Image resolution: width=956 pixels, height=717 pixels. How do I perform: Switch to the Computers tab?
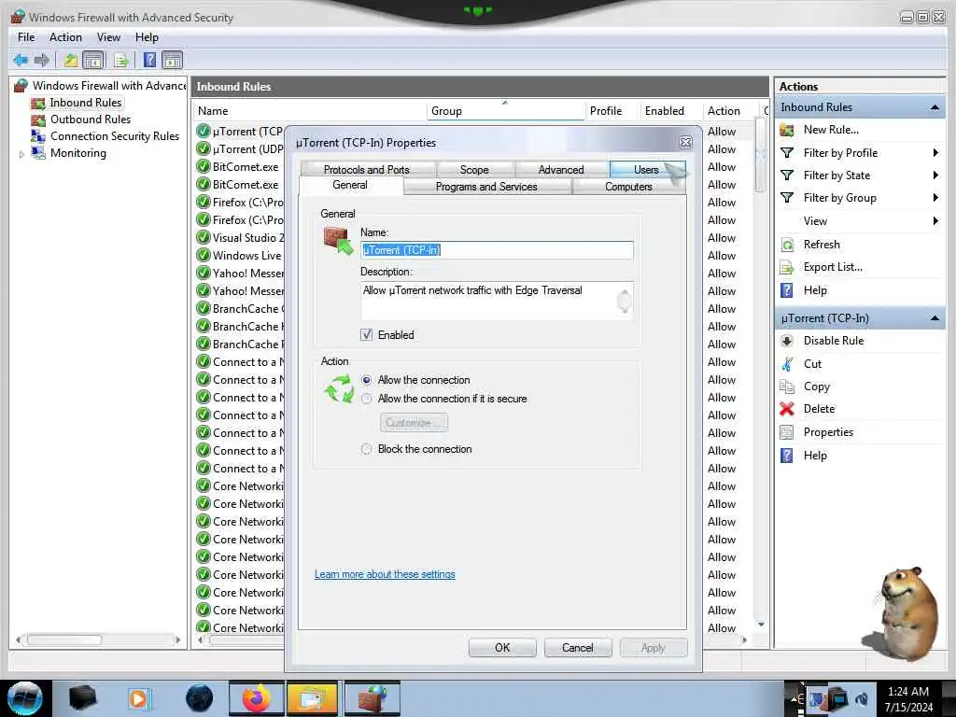pyautogui.click(x=628, y=187)
